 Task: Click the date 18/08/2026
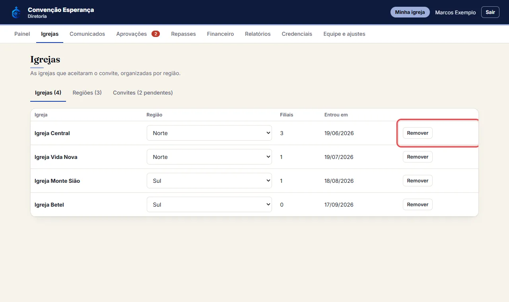(x=339, y=181)
